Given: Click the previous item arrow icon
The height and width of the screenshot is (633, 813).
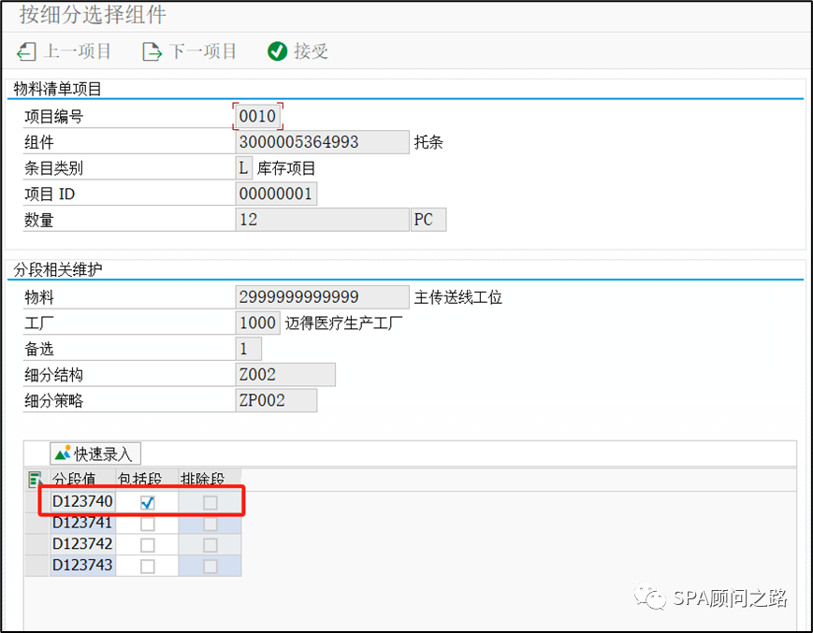Looking at the screenshot, I should point(26,51).
